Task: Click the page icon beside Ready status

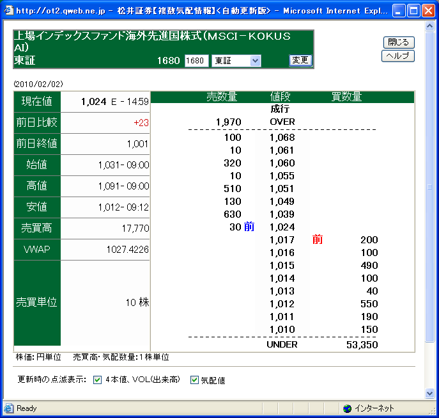Action: [9, 408]
